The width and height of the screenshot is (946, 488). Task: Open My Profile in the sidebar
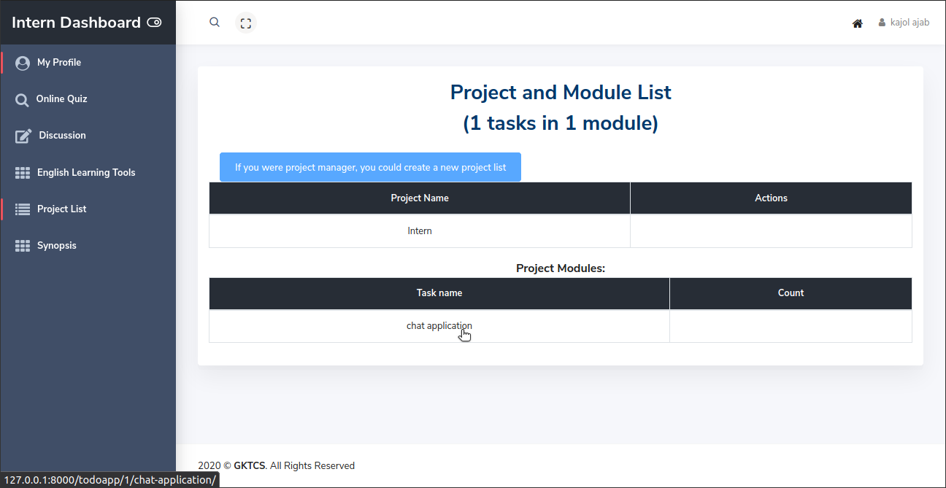88,63
